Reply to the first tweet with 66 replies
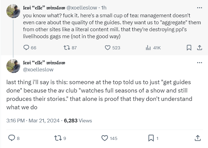The width and height of the screenshot is (208, 148). pos(27,48)
